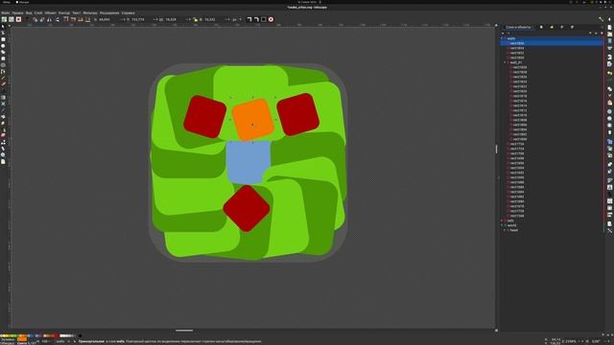Select the Dropper color picker tool
This screenshot has height=345, width=614.
(3, 110)
